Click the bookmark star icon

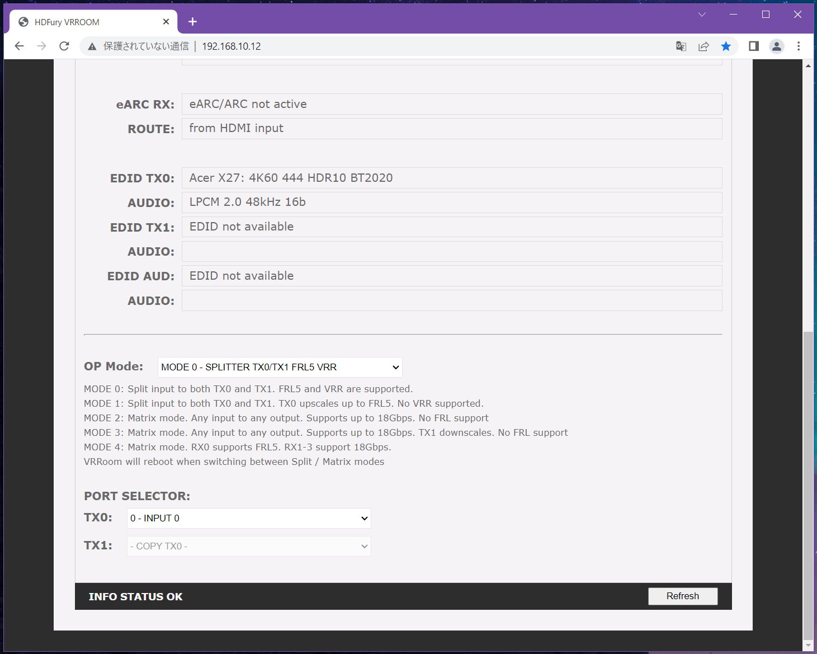tap(726, 46)
